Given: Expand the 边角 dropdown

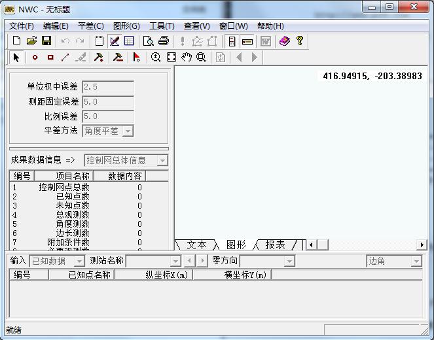Looking at the screenshot, I should (x=416, y=261).
